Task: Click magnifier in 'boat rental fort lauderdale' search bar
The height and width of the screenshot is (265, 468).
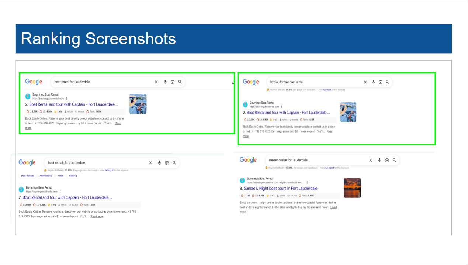Action: coord(180,82)
